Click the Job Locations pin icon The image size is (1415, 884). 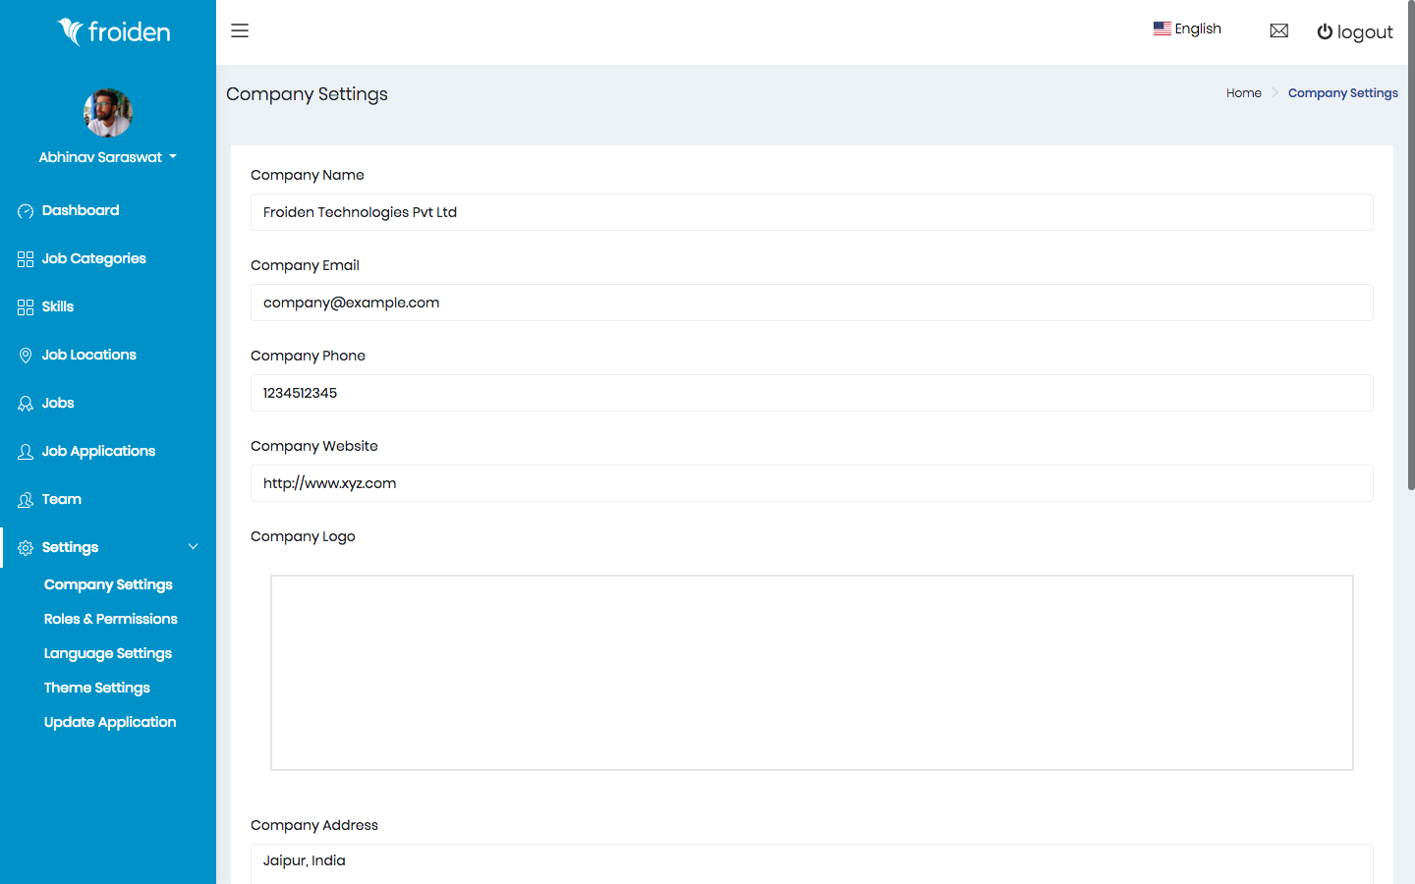pos(26,356)
